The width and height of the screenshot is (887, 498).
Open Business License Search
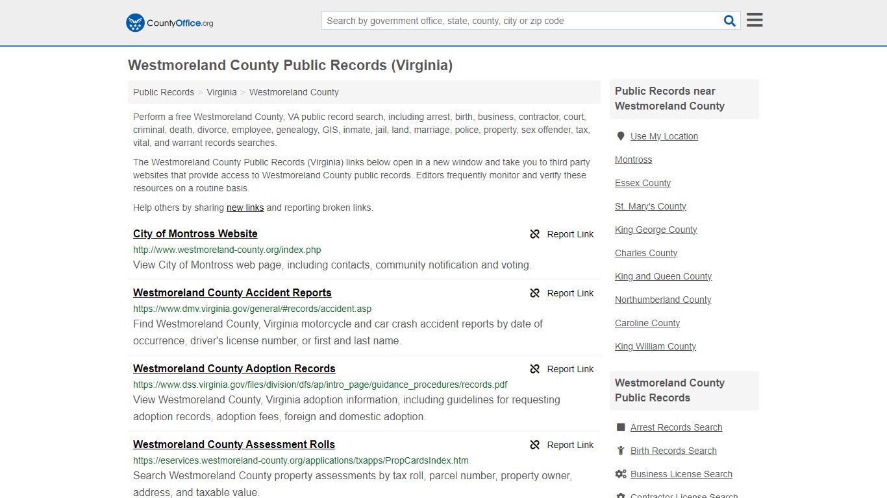681,474
